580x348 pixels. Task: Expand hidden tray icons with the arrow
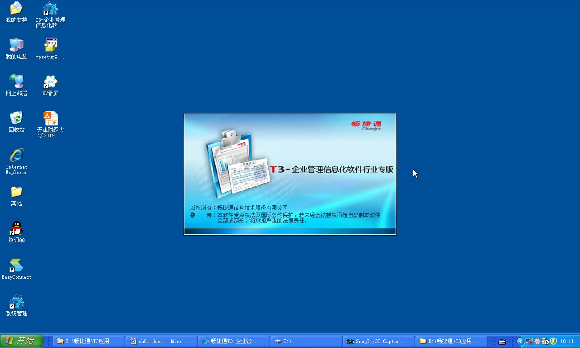[520, 341]
